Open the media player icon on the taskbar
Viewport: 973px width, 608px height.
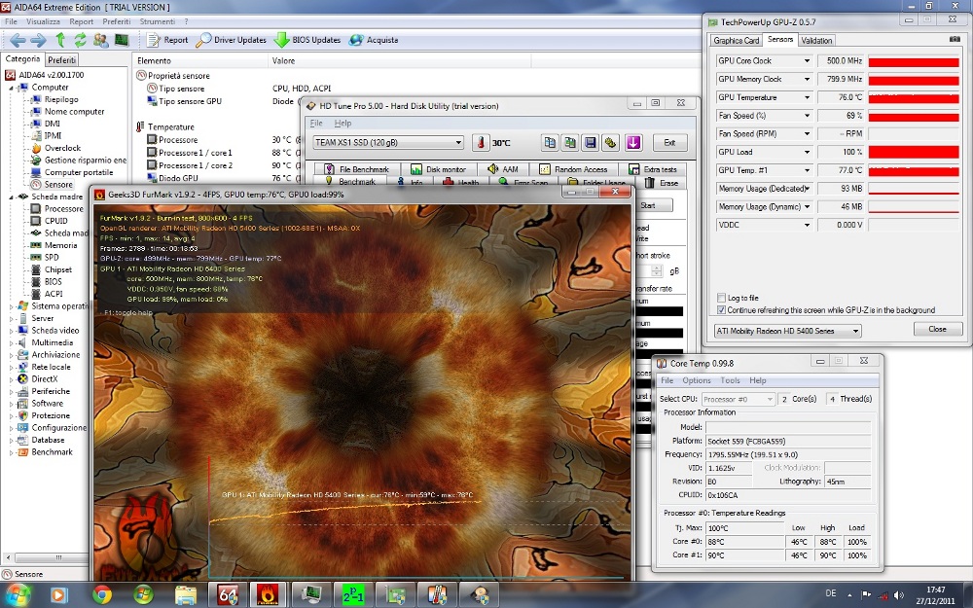coord(59,595)
